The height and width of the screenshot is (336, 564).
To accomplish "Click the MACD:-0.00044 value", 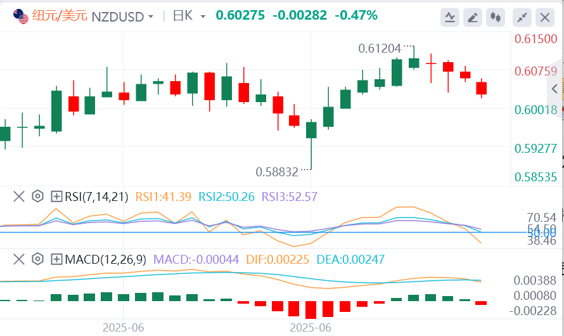I will tap(196, 259).
